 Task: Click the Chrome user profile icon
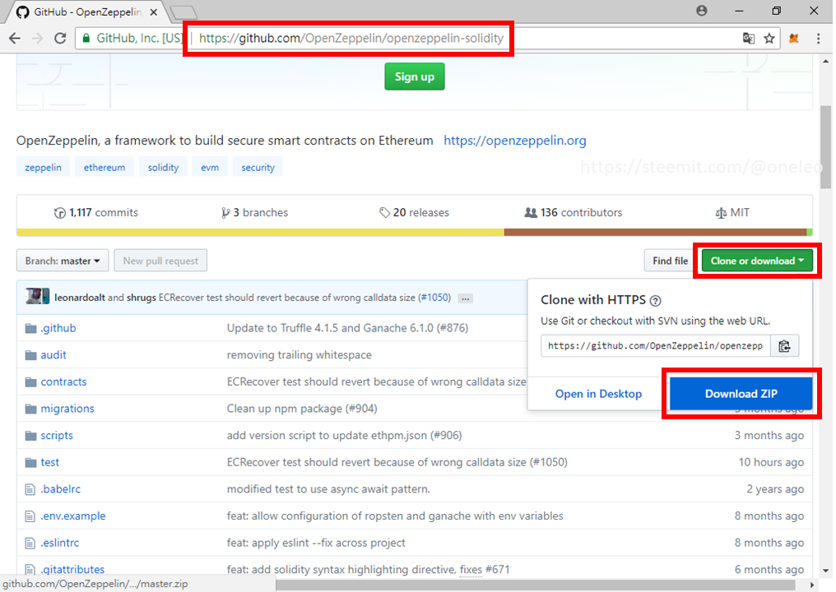702,11
